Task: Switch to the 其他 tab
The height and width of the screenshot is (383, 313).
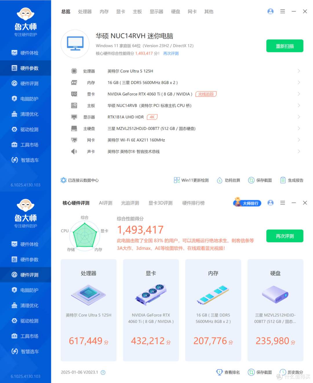Action: click(209, 12)
